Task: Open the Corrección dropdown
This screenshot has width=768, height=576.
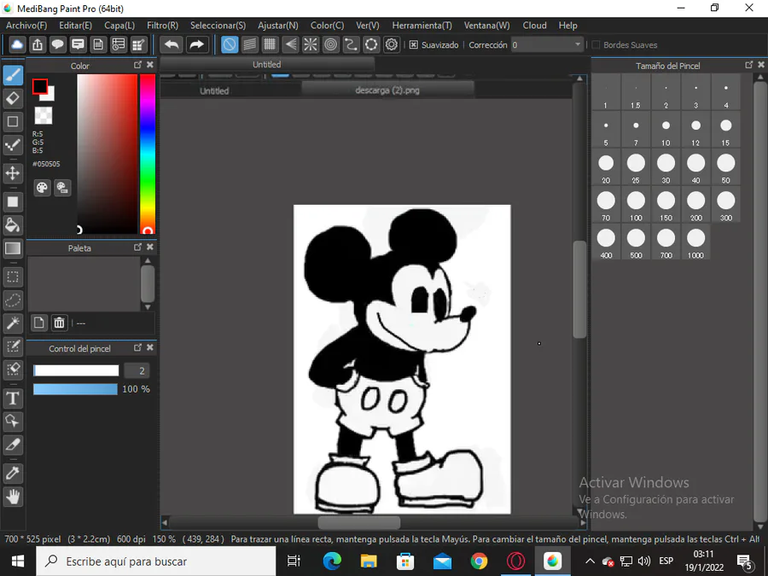Action: pyautogui.click(x=547, y=45)
